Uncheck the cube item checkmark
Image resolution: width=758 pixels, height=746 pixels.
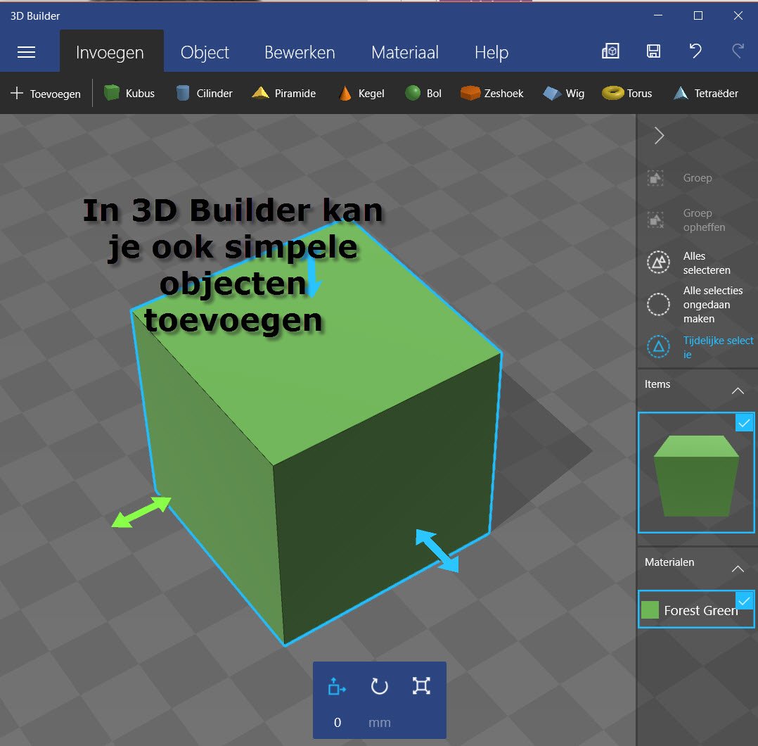pyautogui.click(x=745, y=422)
